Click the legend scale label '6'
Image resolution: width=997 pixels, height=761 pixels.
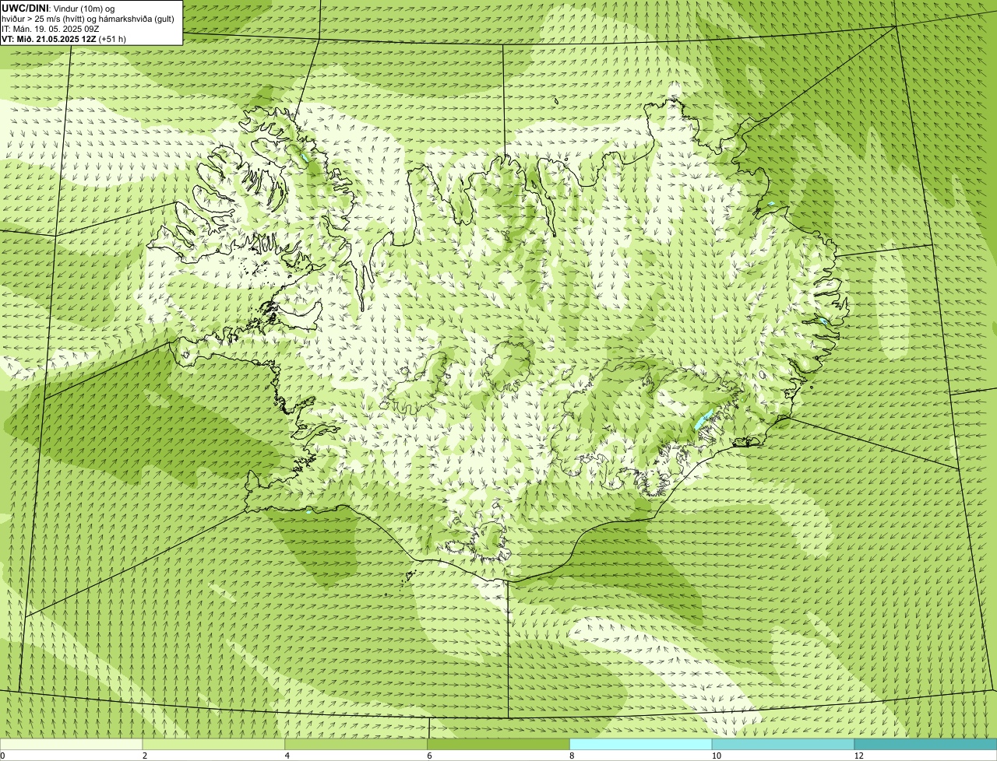[429, 756]
